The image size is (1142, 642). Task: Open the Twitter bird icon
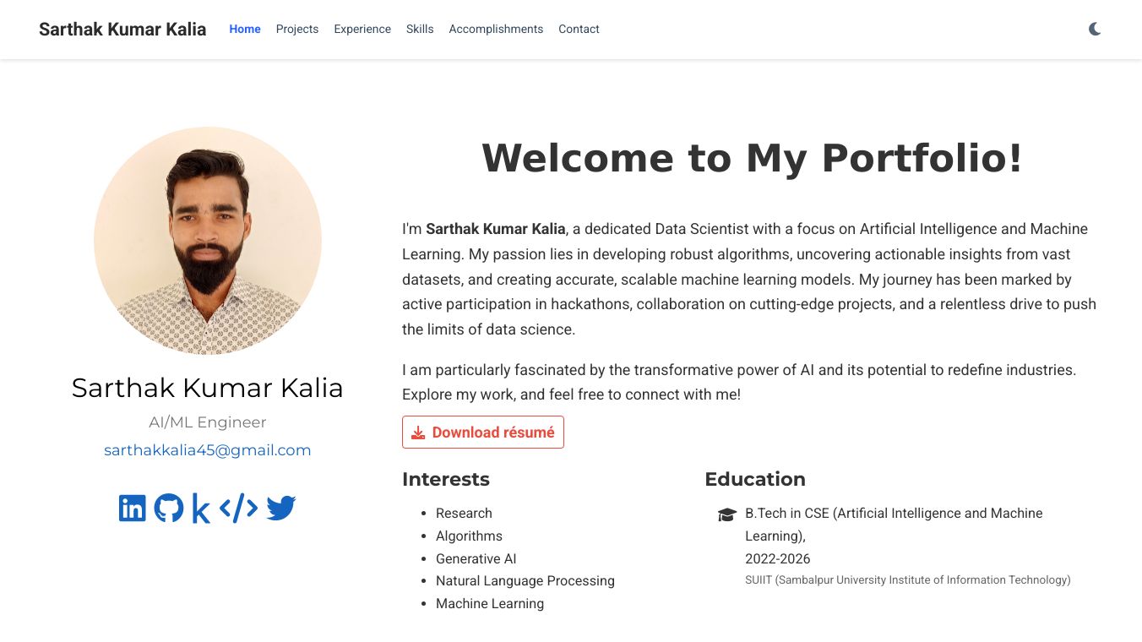pyautogui.click(x=281, y=508)
